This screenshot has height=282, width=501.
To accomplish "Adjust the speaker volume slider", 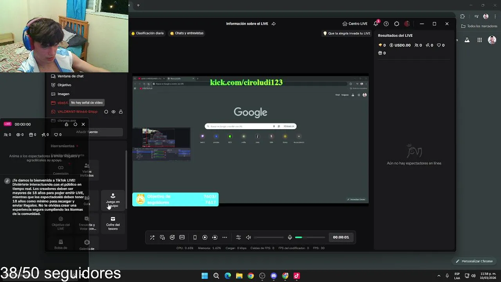I will (269, 237).
